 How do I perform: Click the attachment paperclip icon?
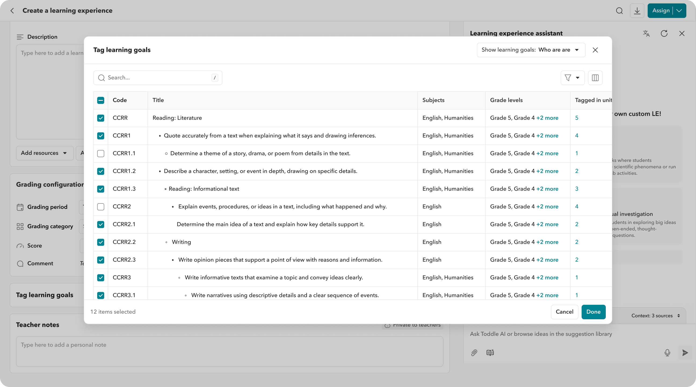coord(474,352)
